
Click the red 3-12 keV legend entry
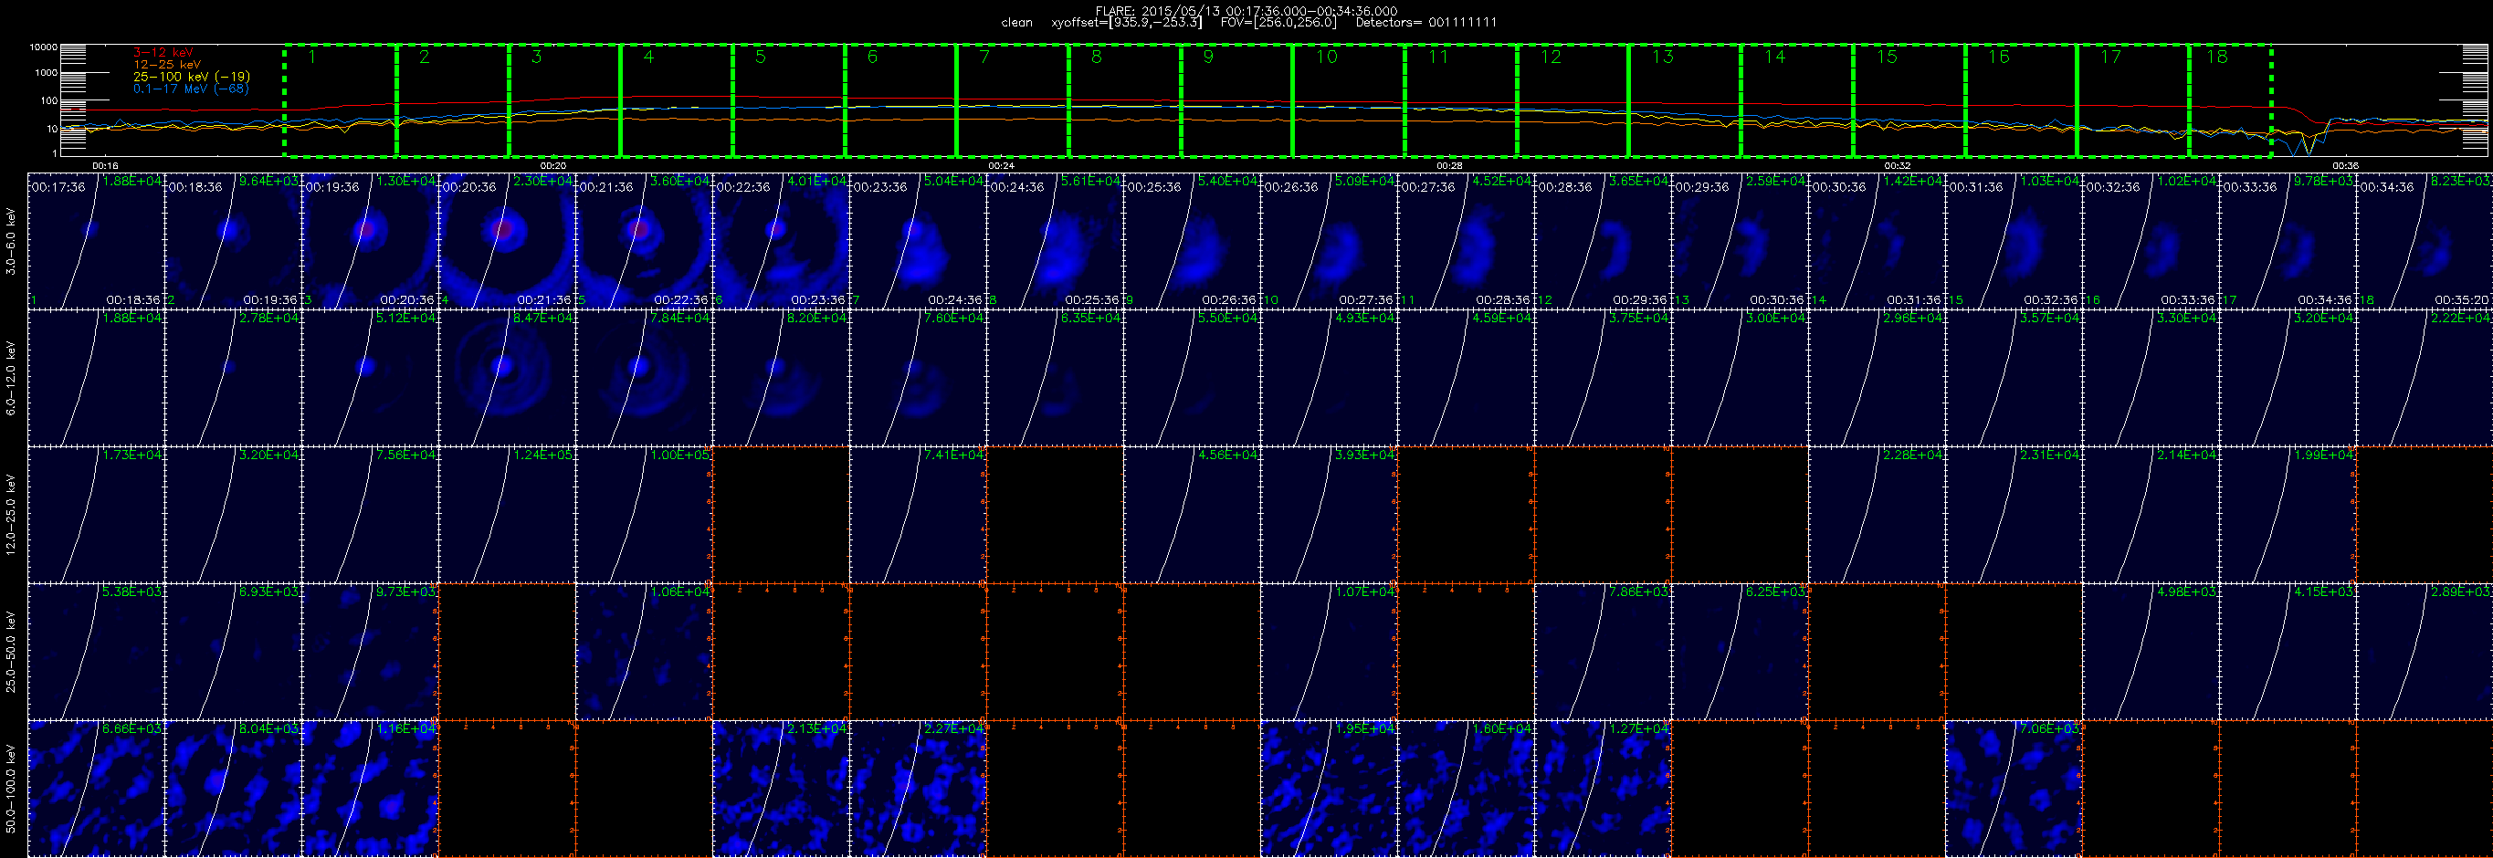[163, 52]
